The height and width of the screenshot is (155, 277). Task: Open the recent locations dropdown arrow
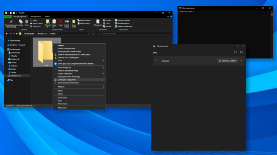click(14, 34)
